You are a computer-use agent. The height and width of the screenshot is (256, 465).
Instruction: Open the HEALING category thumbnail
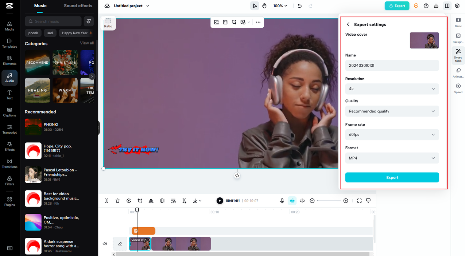38,90
